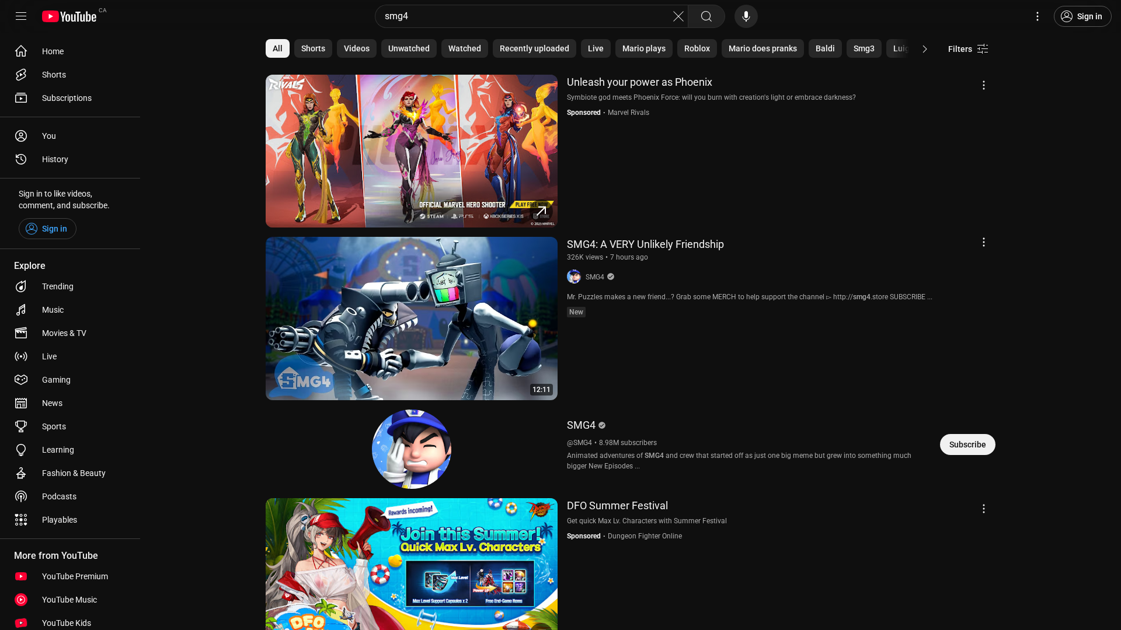Open 'Unleash your power as Phoenix' title
Viewport: 1121px width, 630px height.
pos(639,82)
